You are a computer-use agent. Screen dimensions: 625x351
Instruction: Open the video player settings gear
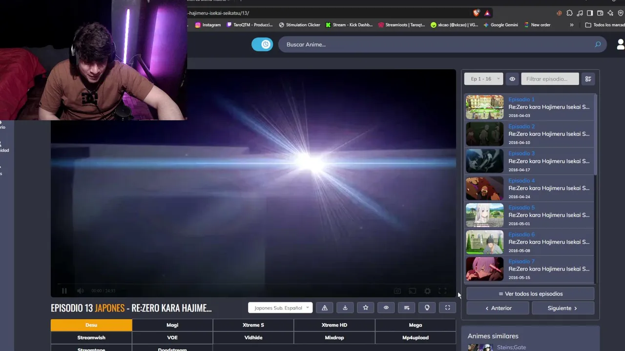(x=428, y=291)
